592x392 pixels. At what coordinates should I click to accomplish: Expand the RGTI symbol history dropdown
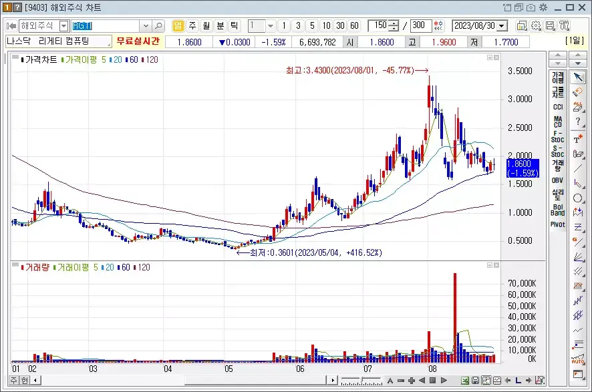point(146,26)
